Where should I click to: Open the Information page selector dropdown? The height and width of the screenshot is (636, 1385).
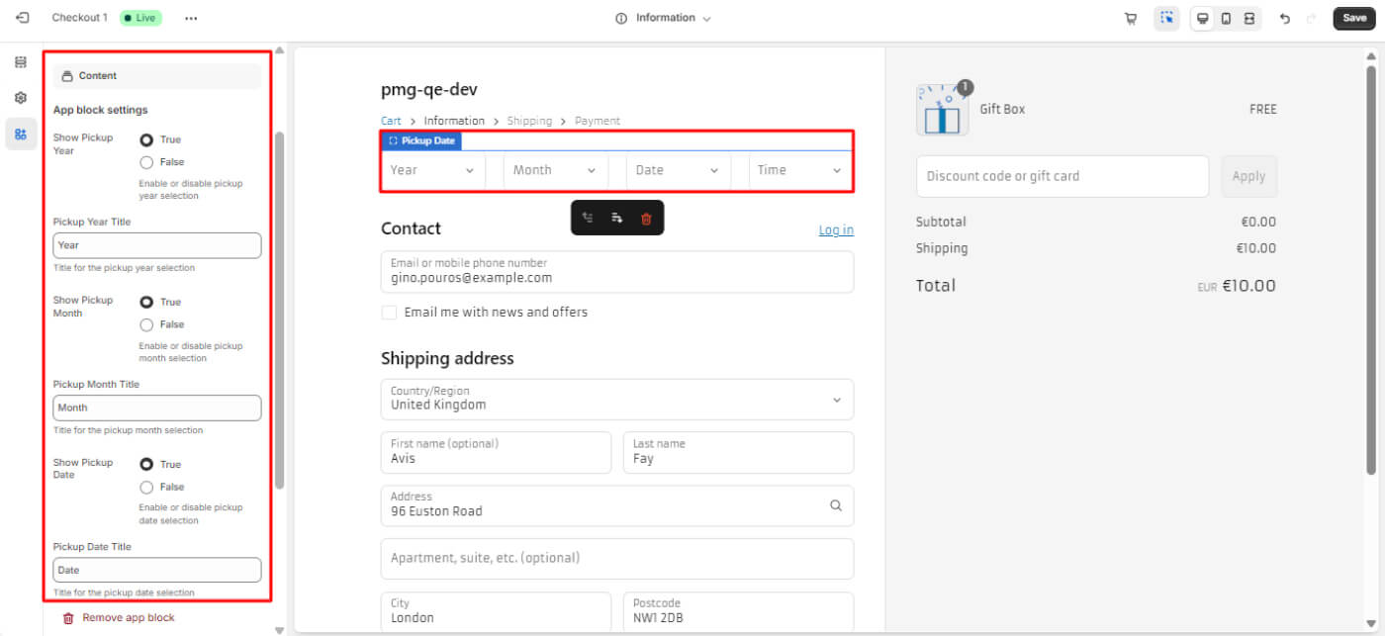664,18
